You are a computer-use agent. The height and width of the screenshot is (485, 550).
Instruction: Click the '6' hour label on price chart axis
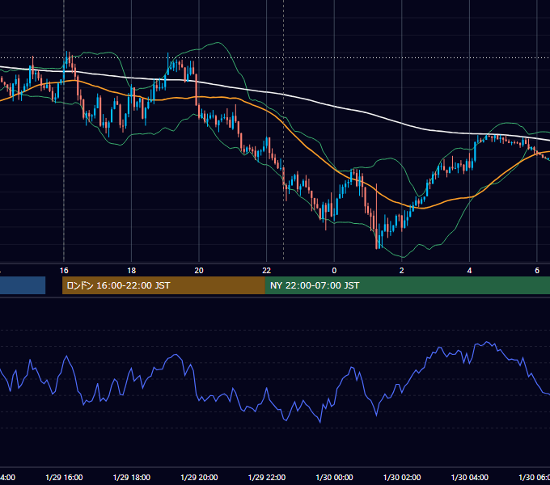537,271
